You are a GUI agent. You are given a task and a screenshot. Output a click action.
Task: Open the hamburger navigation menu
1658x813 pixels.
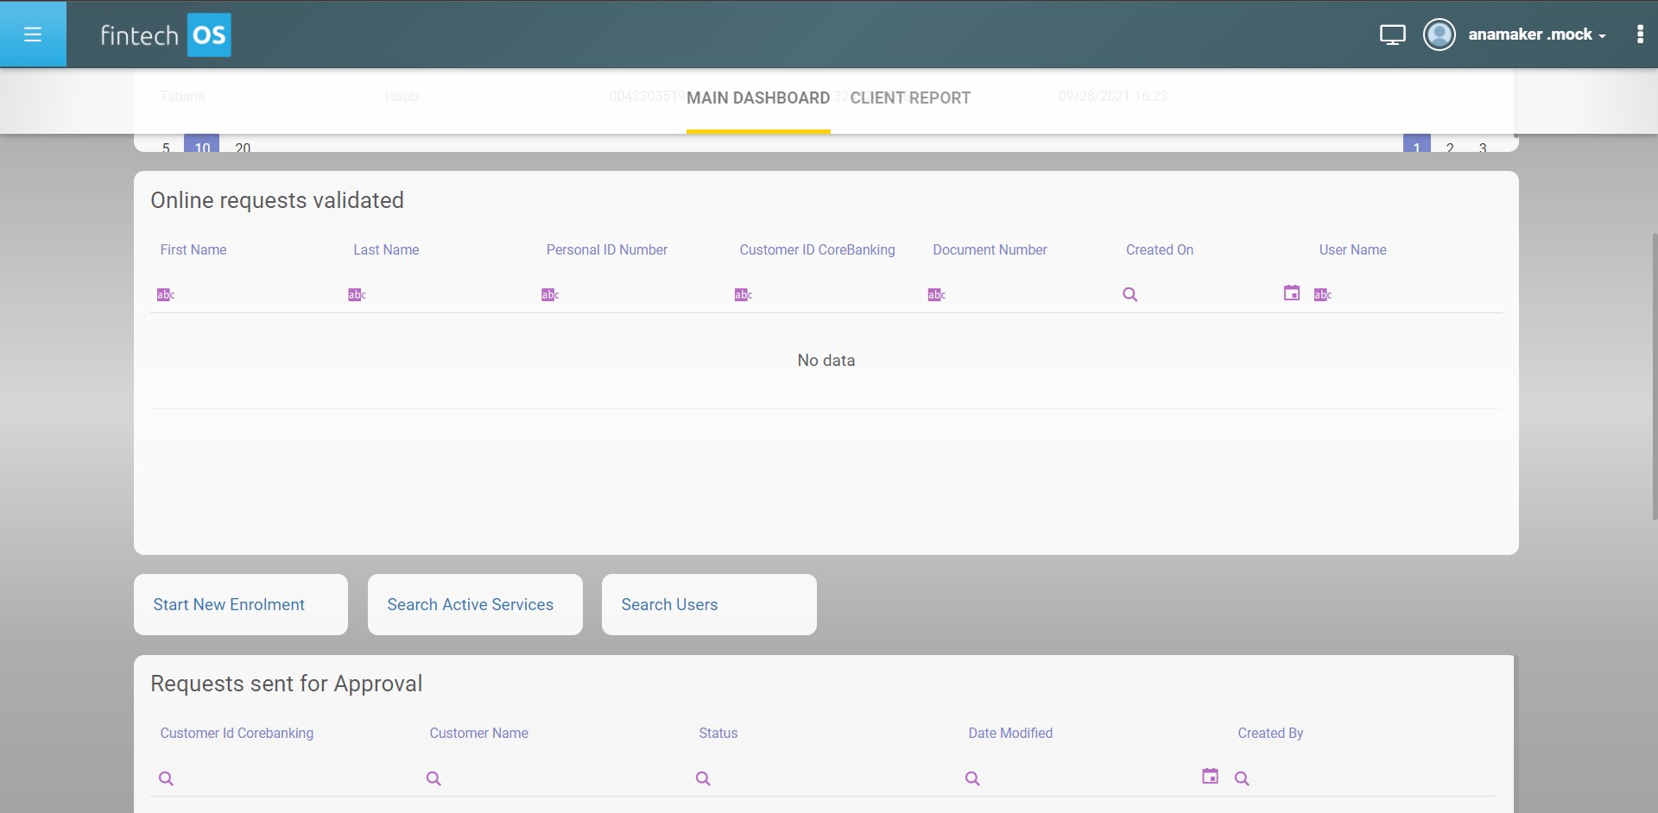(x=33, y=35)
